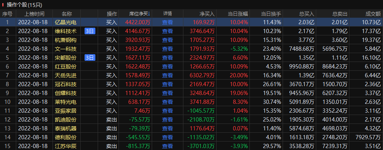Select stock name 亚振家居
This screenshot has height=150, width=383.
pos(66,111)
